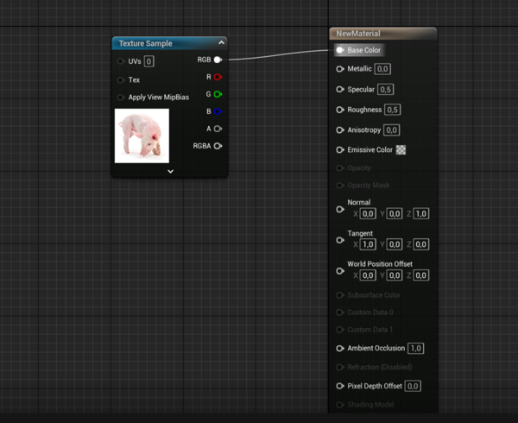Select the Texture Sample node title

click(x=145, y=43)
